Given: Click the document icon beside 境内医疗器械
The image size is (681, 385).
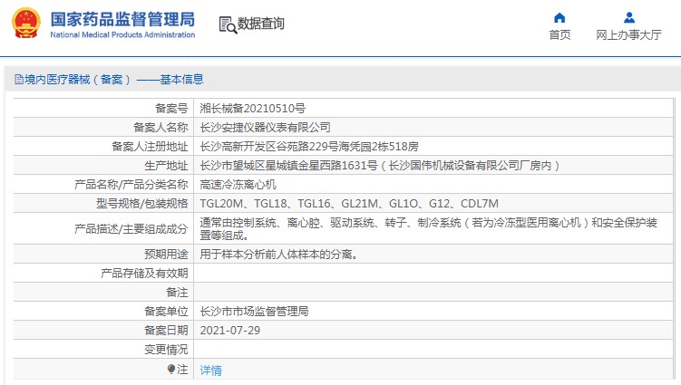Looking at the screenshot, I should [19, 80].
